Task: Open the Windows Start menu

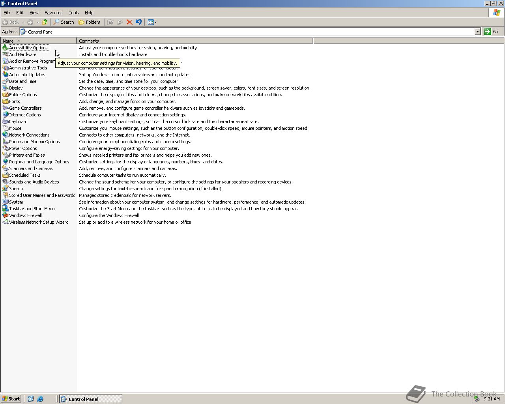Action: pyautogui.click(x=11, y=399)
